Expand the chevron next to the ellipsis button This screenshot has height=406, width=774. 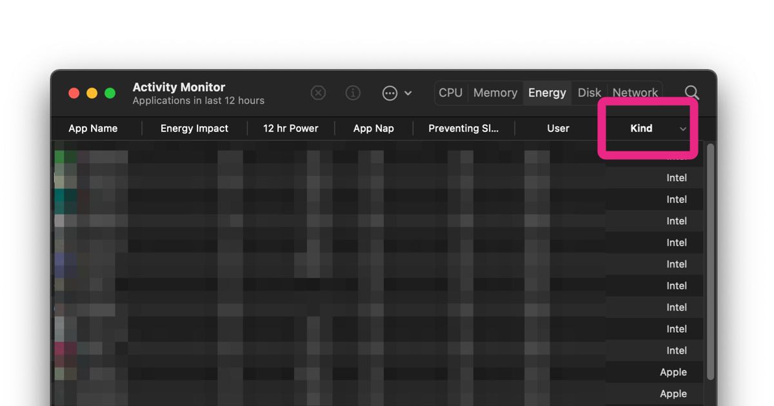point(407,93)
